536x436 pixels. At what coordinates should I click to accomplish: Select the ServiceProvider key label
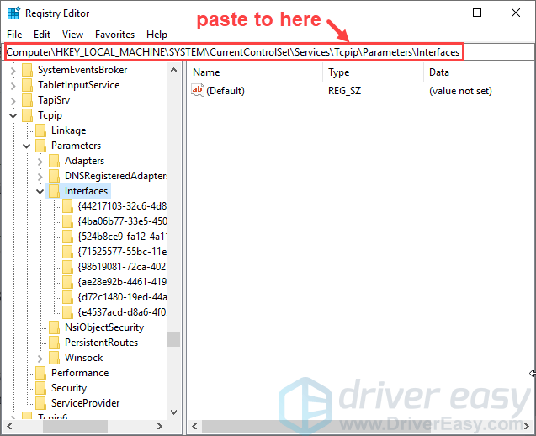pyautogui.click(x=86, y=403)
